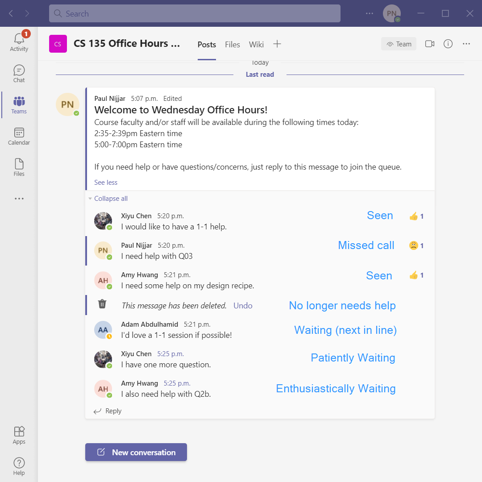Viewport: 482px width, 482px height.
Task: Switch to the Files tab
Action: coord(233,45)
